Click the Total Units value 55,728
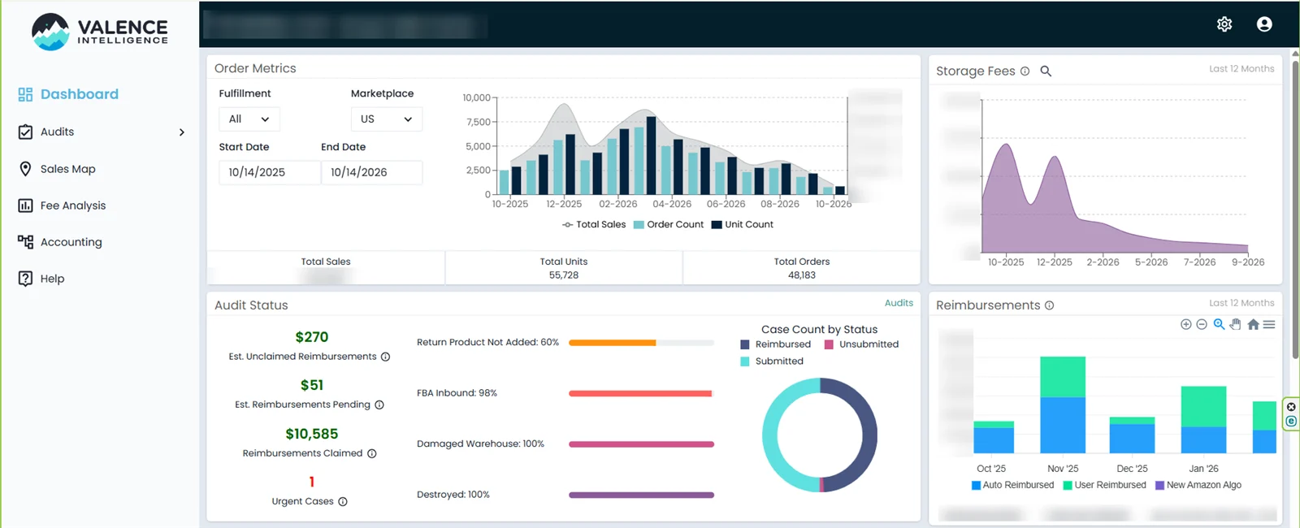1300x528 pixels. coord(564,275)
